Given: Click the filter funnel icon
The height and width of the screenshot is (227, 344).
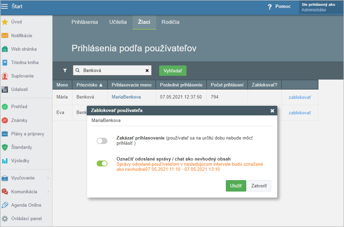Looking at the screenshot, I should [65, 70].
